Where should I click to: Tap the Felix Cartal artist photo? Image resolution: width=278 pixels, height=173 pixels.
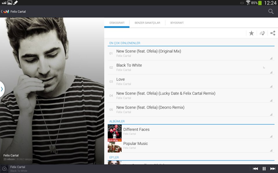point(52,91)
